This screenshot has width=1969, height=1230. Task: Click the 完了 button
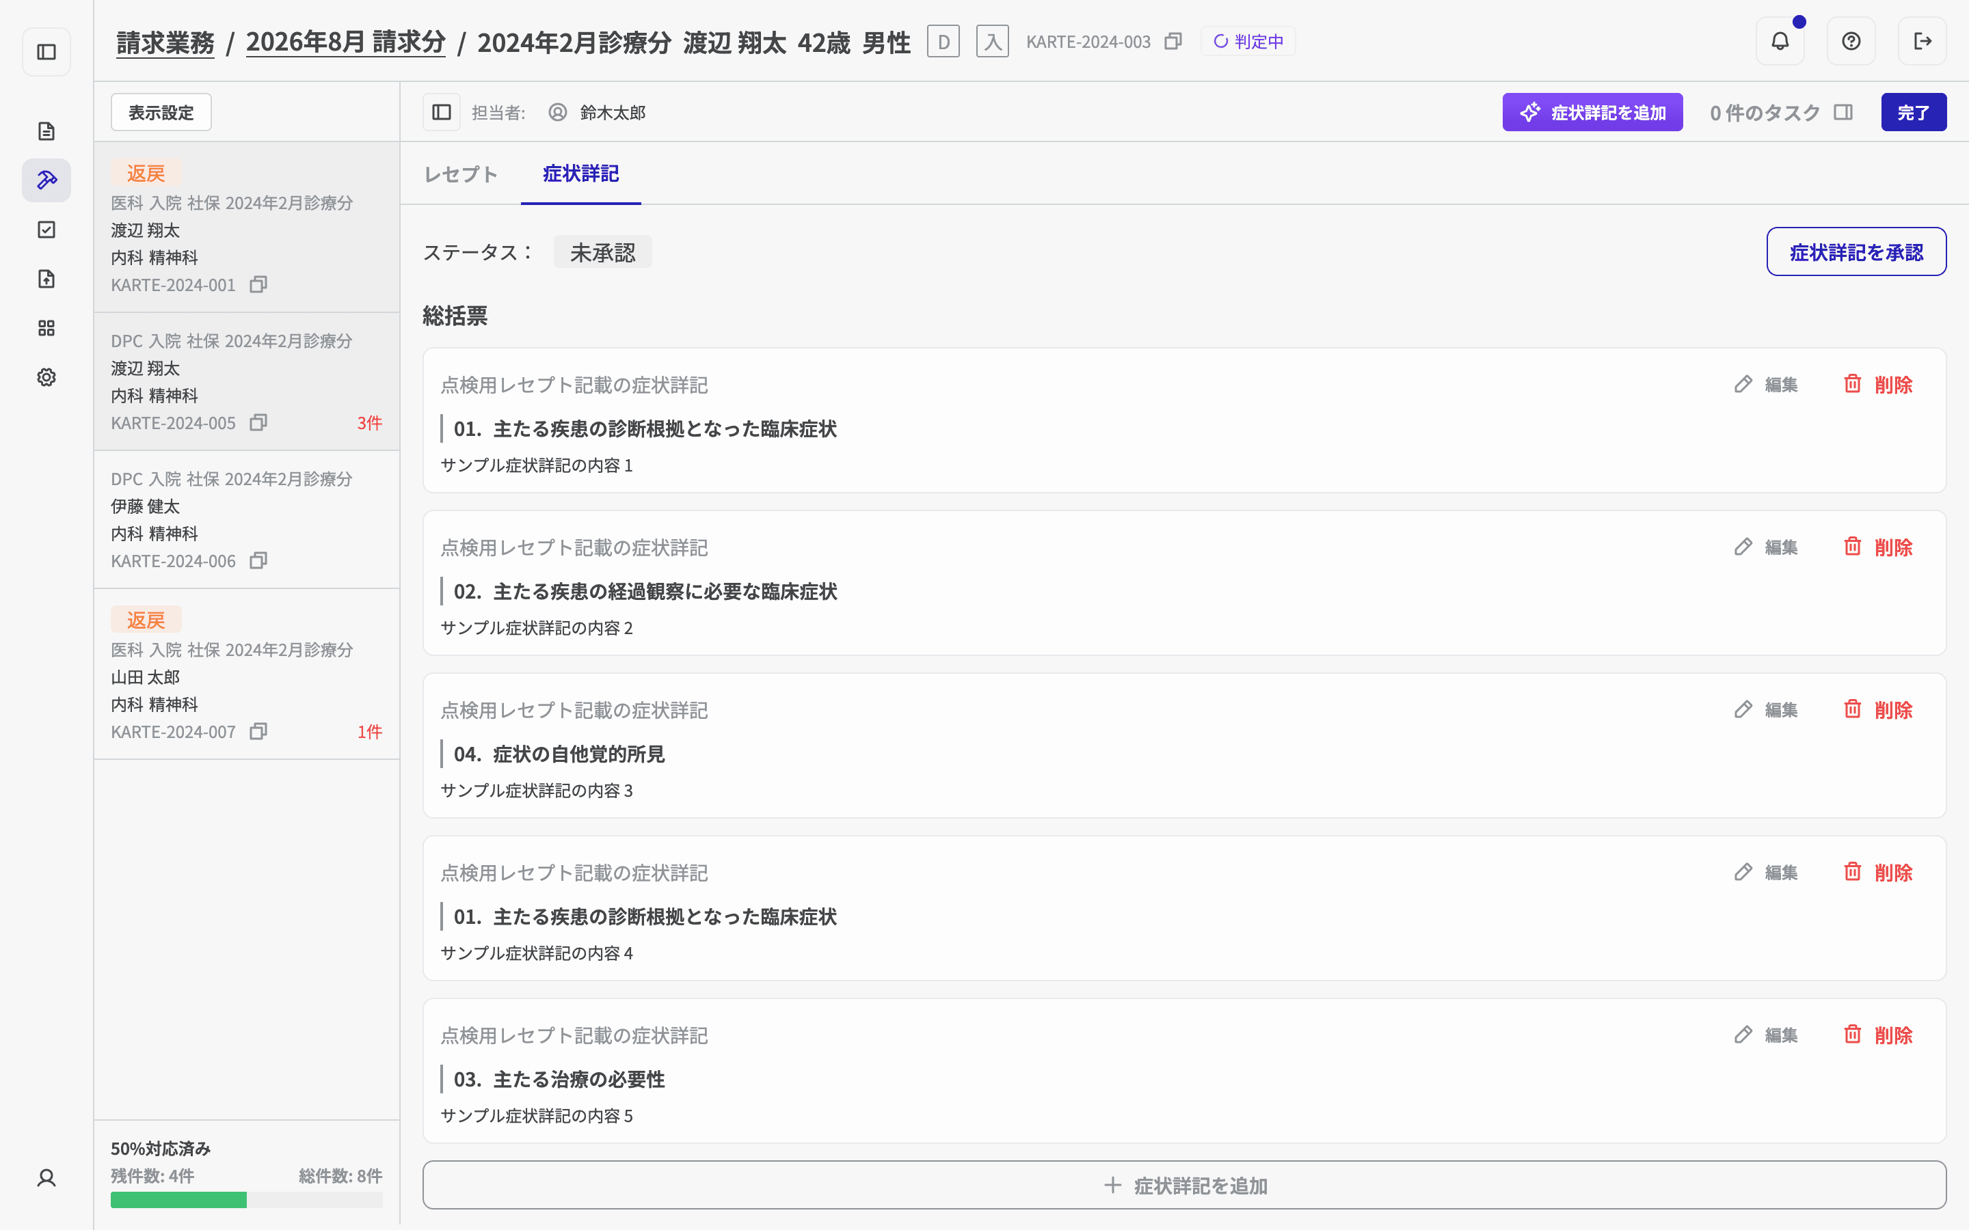(x=1914, y=112)
